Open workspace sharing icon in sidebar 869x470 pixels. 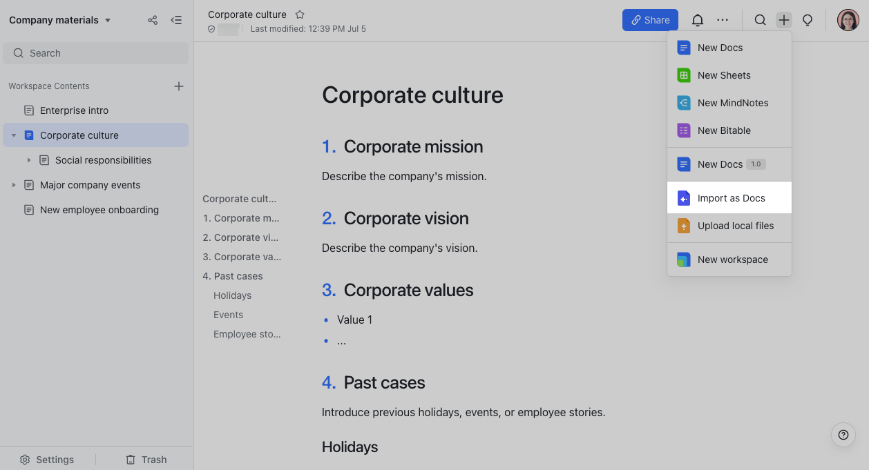click(x=153, y=20)
